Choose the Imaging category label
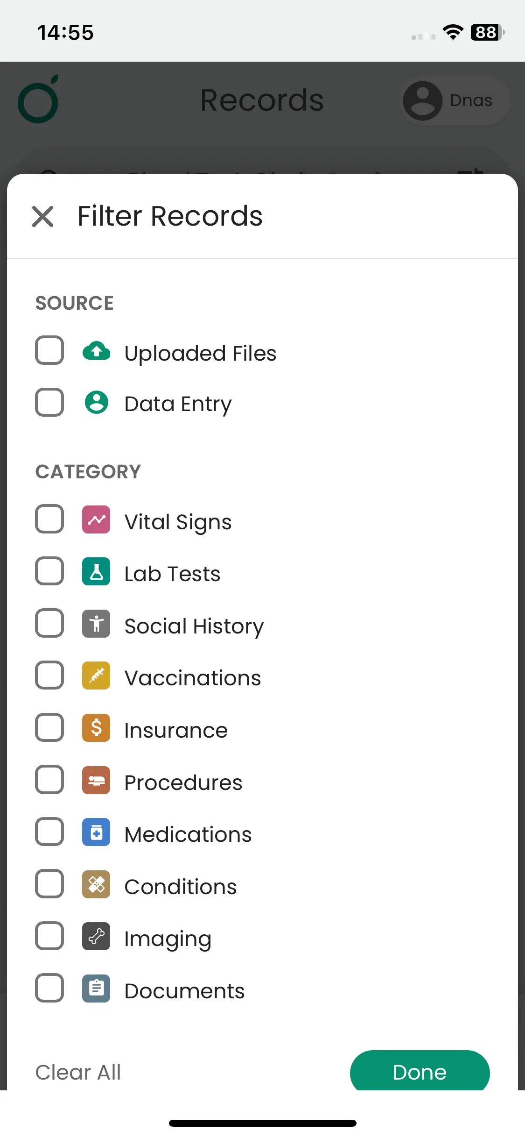 coord(168,939)
